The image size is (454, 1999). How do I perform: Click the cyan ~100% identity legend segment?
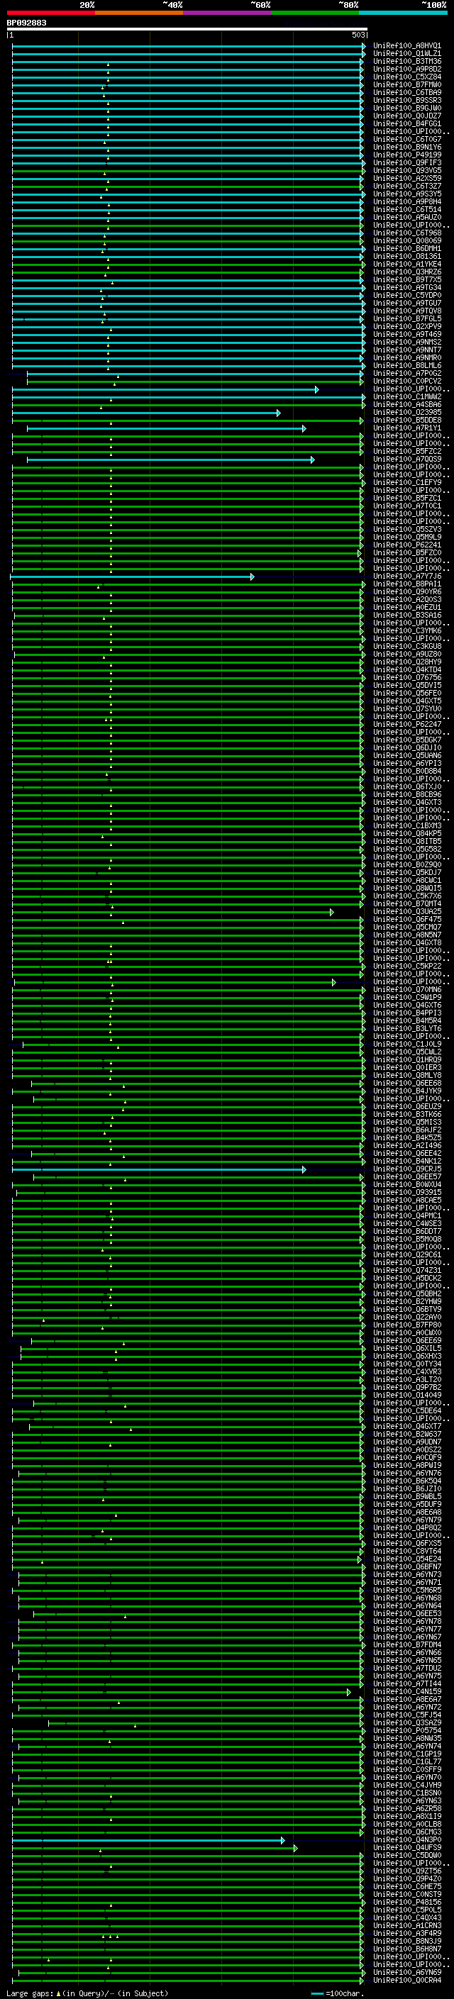coord(404,13)
